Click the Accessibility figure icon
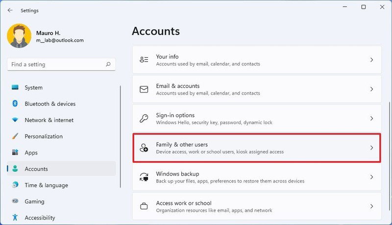 (x=15, y=218)
